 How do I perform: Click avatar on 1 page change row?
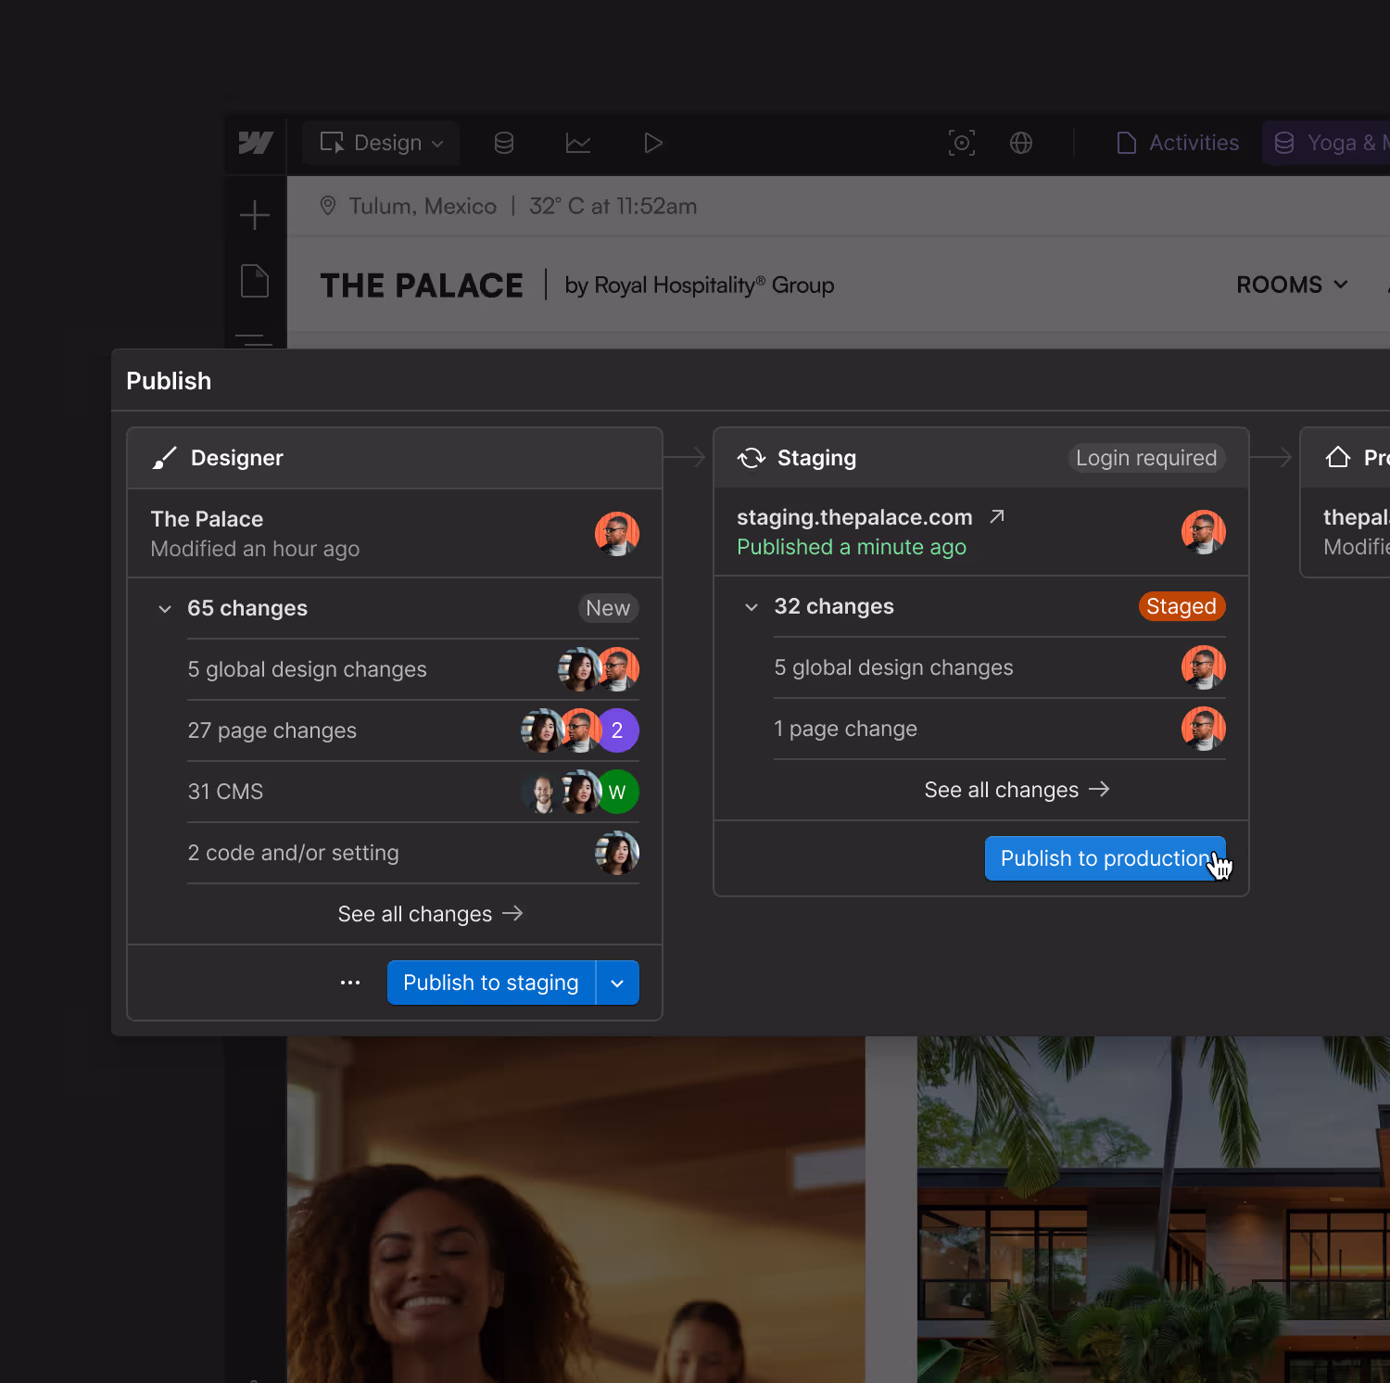point(1204,729)
